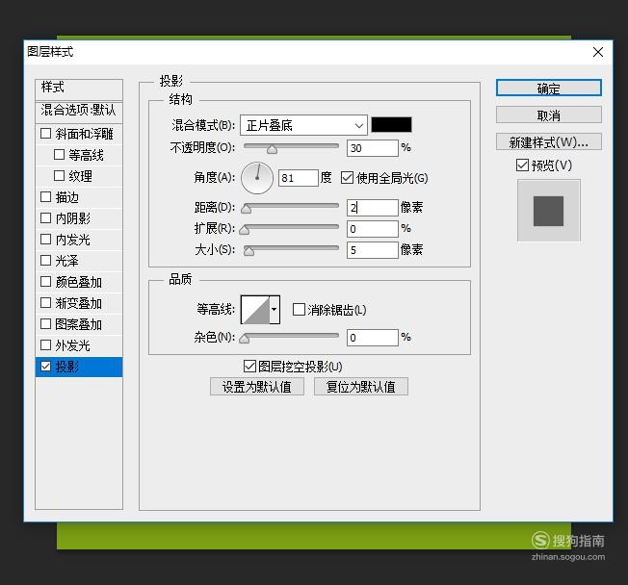Enable the 图案叠加 checkbox
Image resolution: width=628 pixels, height=585 pixels.
point(45,323)
